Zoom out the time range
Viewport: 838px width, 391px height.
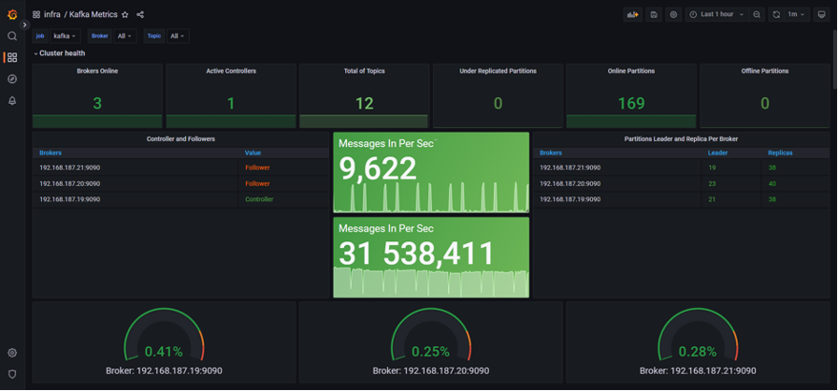[757, 14]
